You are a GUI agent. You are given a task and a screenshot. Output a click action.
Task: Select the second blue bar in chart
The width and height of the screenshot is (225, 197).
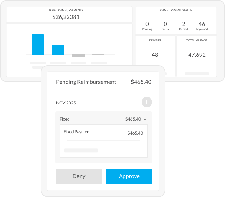58,50
